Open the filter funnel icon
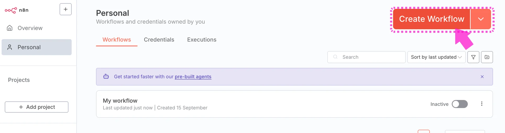This screenshot has width=505, height=133. click(x=473, y=57)
